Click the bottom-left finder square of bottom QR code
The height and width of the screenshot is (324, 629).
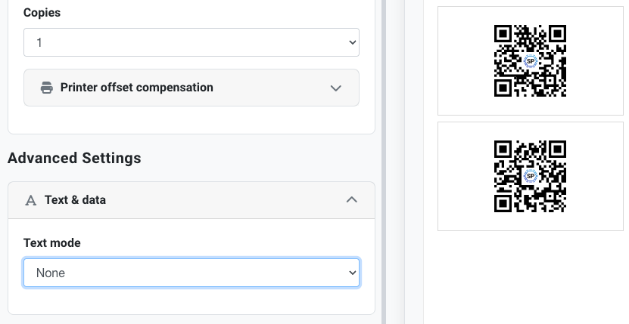pyautogui.click(x=503, y=203)
